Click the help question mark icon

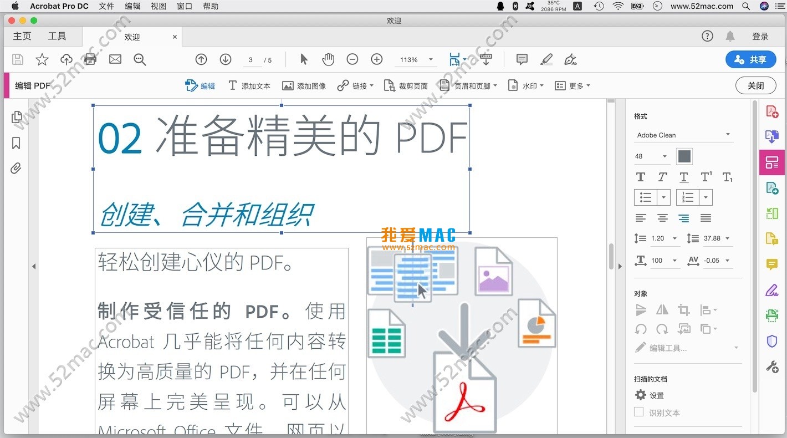(x=707, y=36)
